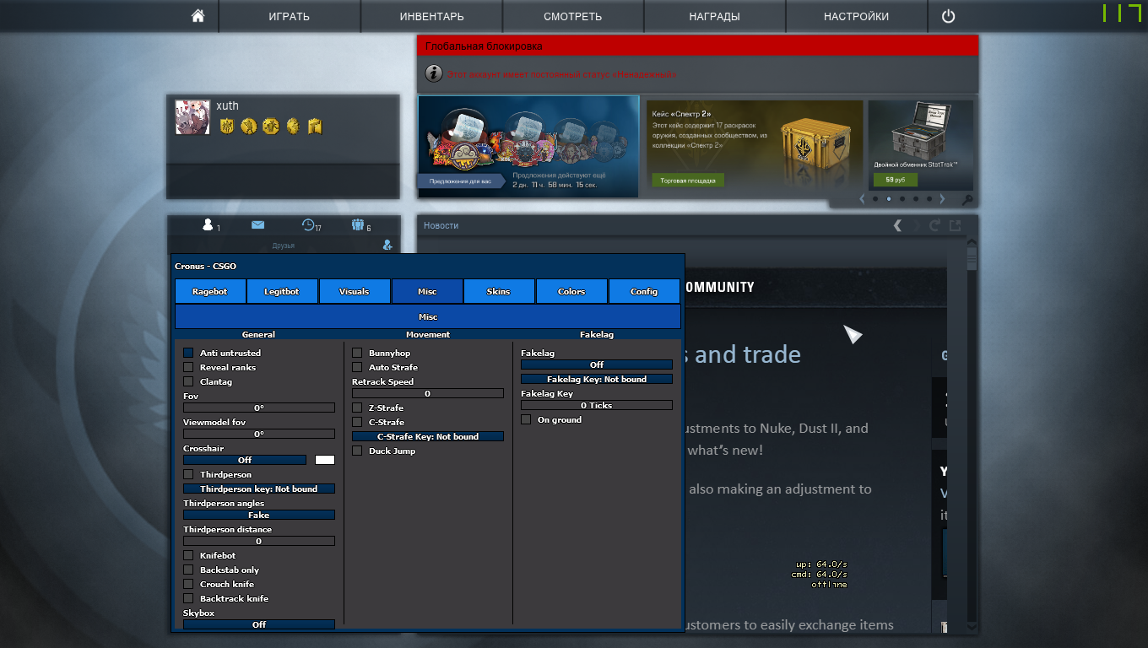This screenshot has height=648, width=1148.
Task: Switch to the Visuals tab
Action: [x=355, y=291]
